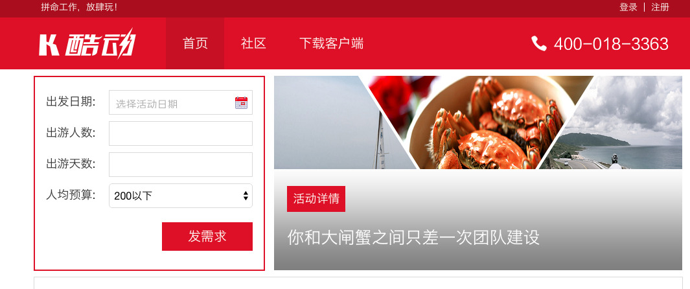Viewport: 690px width, 289px height.
Task: Open the 下载客户端 menu item
Action: [x=331, y=43]
